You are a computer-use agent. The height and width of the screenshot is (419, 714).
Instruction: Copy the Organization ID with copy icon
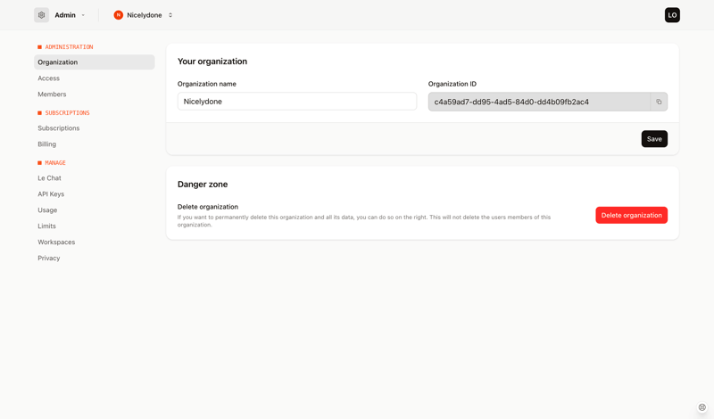[659, 102]
